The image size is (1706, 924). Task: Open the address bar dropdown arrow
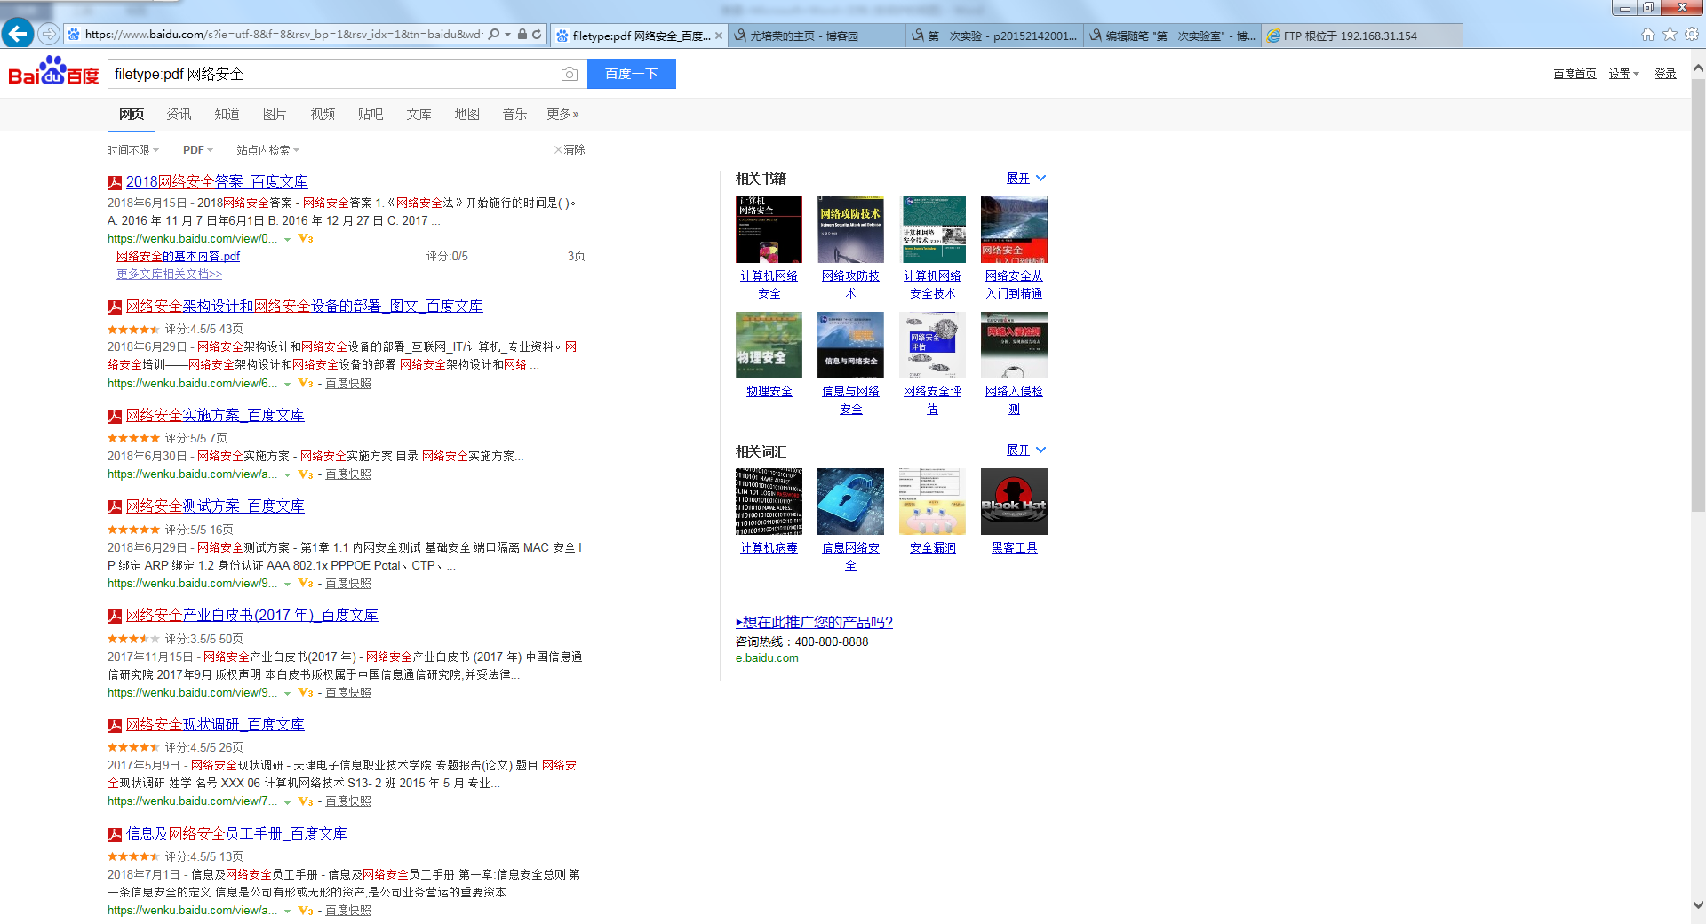[507, 35]
